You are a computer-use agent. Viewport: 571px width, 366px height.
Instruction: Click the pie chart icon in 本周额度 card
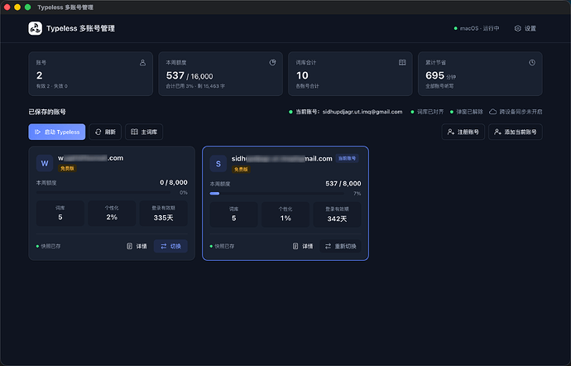coord(272,63)
